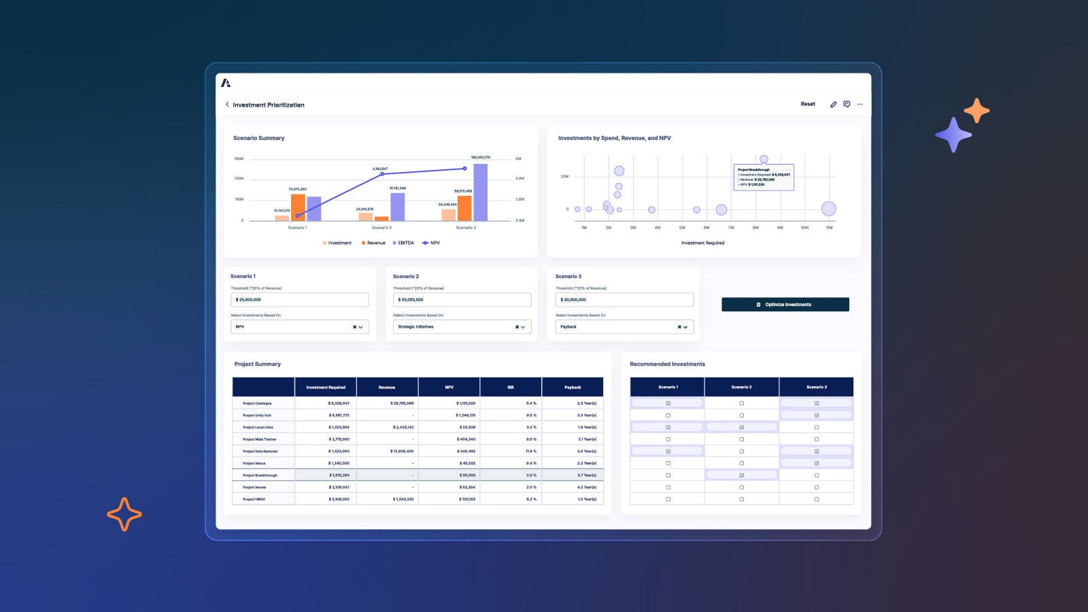
Task: Click the Revenue column header
Action: [387, 387]
